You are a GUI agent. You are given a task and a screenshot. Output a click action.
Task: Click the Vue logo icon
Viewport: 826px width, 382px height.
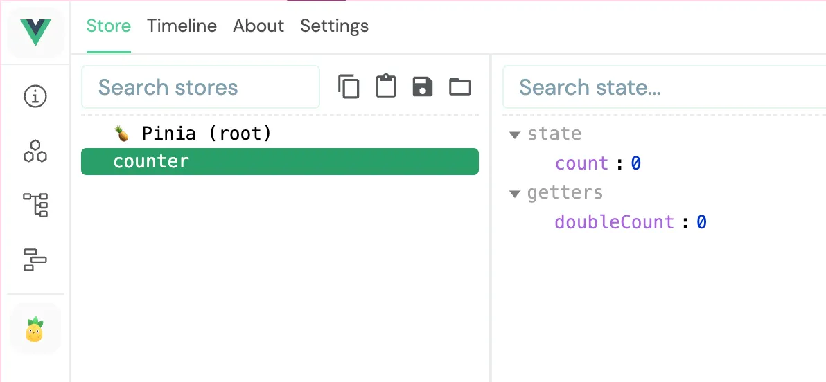36,32
